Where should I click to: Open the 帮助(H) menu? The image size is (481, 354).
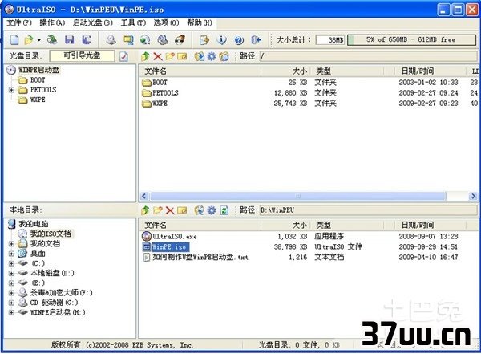pyautogui.click(x=200, y=22)
